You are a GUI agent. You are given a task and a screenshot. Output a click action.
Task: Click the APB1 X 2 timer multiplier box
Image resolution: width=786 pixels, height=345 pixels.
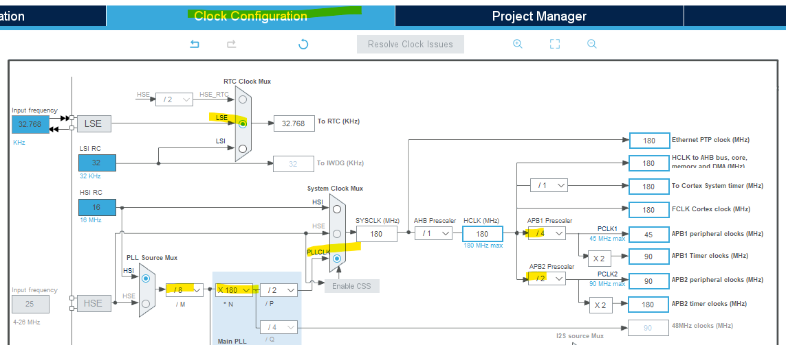(x=599, y=259)
